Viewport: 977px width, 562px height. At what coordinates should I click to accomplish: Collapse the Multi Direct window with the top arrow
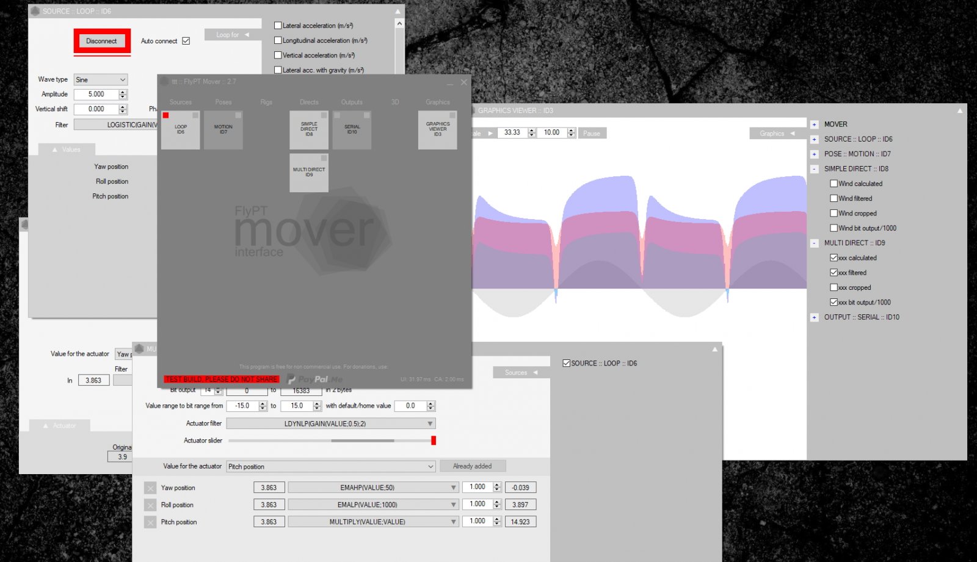click(x=715, y=349)
